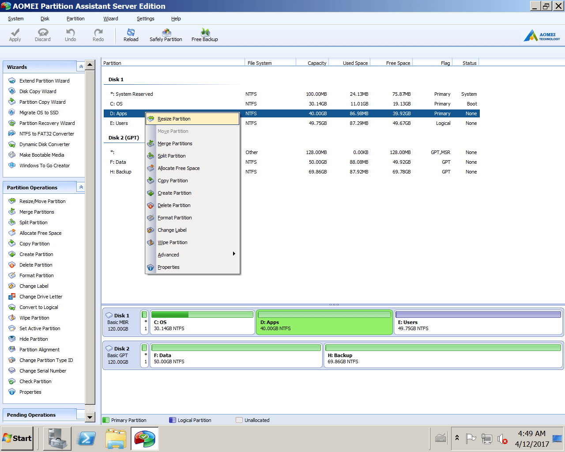
Task: Select the H: Backup partition block
Action: tap(443, 355)
